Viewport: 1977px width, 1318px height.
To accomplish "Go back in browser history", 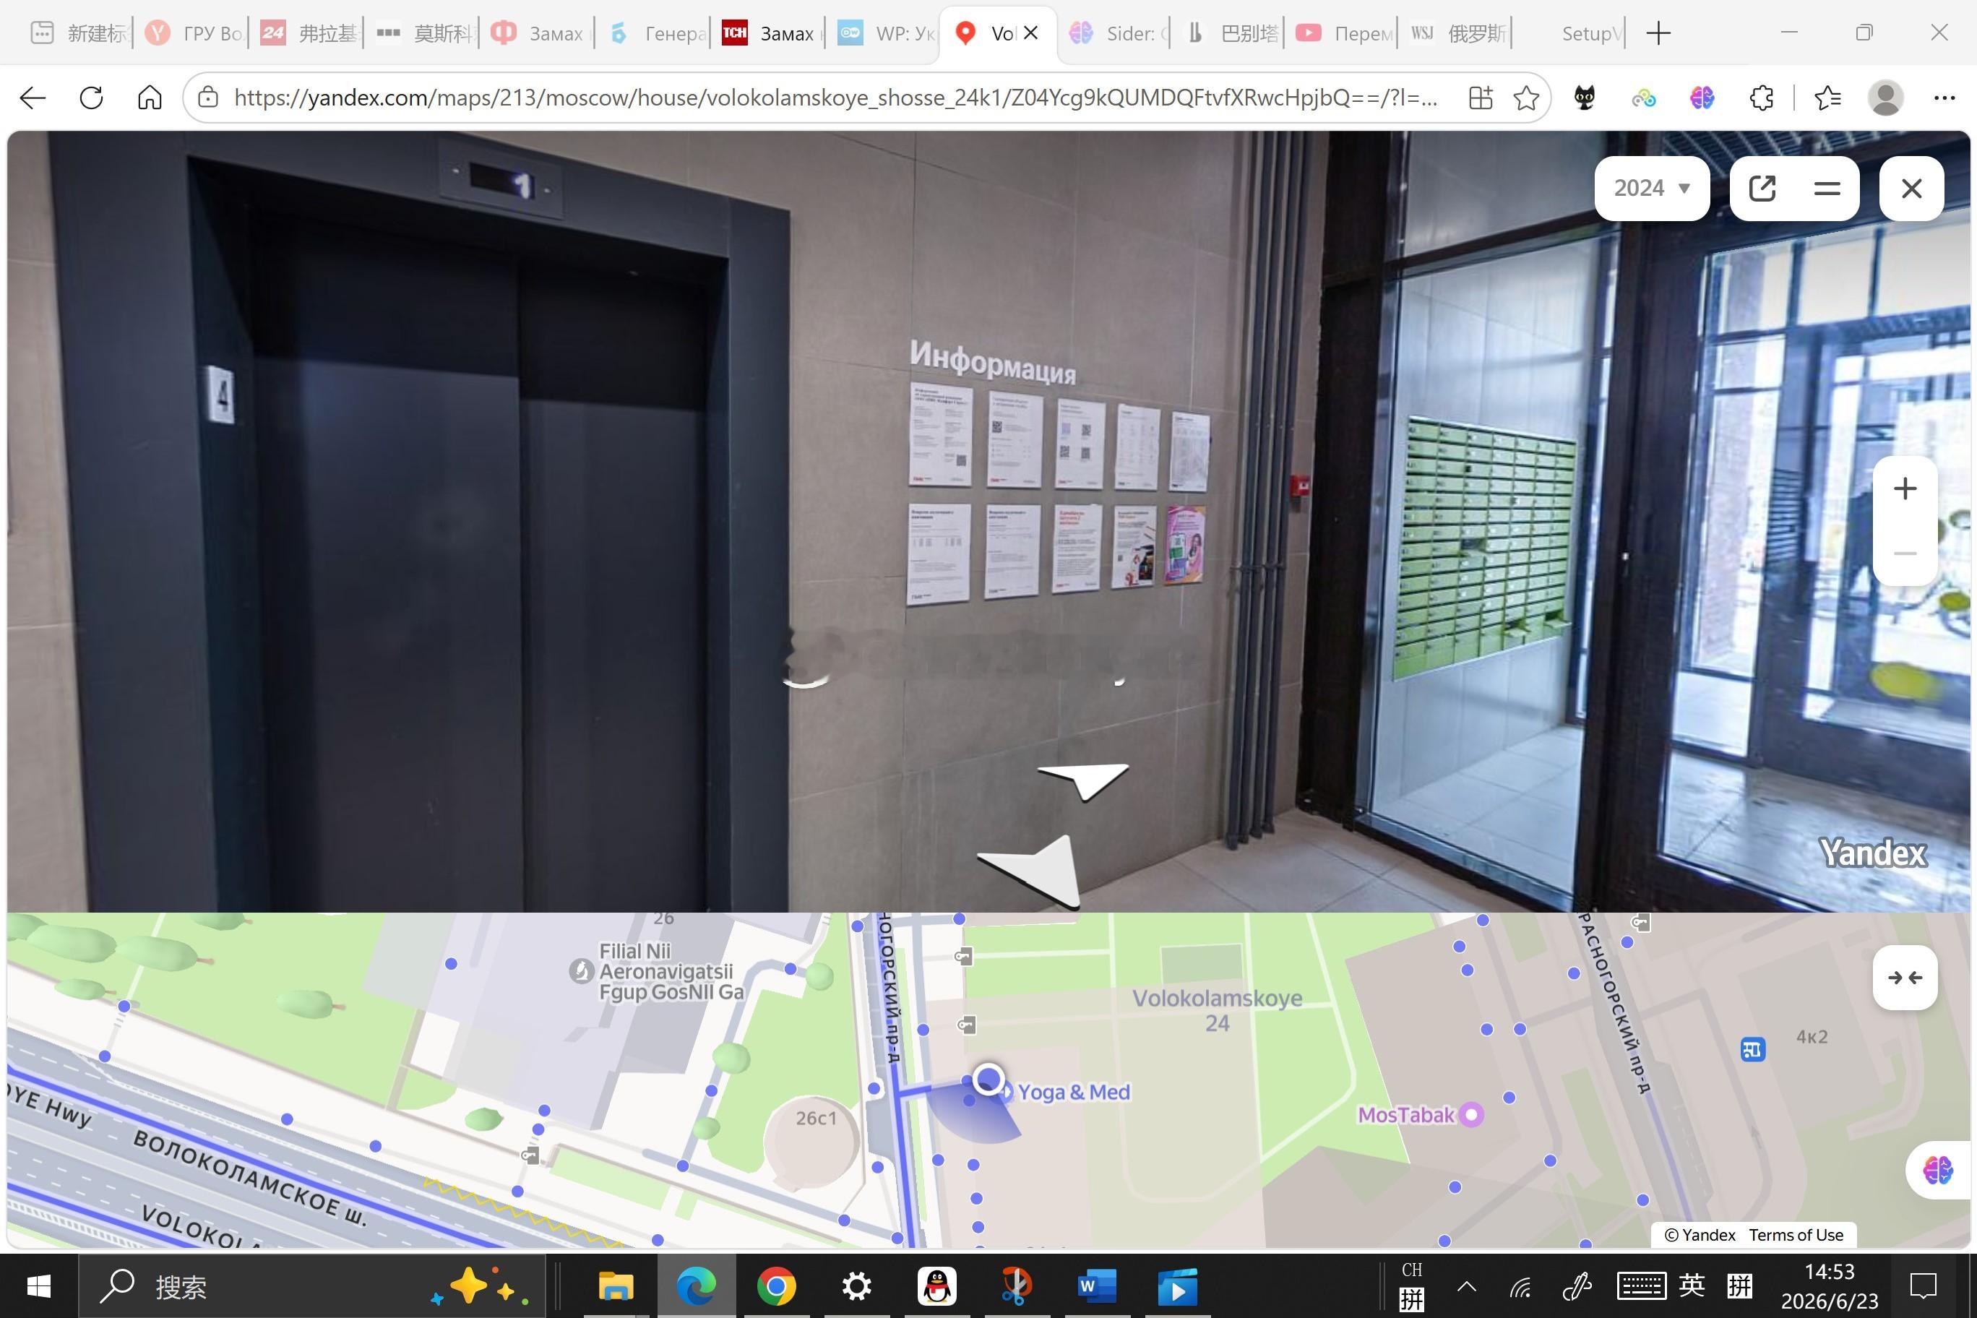I will (33, 98).
